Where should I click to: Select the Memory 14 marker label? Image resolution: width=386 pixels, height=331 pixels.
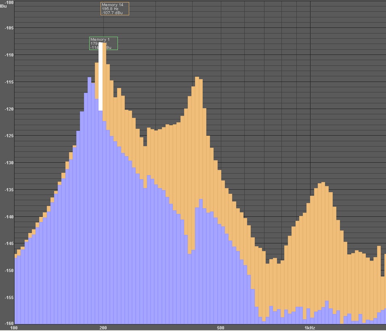tap(115, 8)
